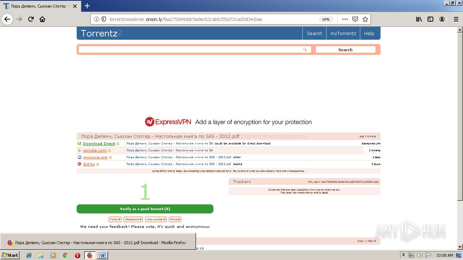Open a new browser tab
Viewport: 463px width, 260px height.
tap(87, 6)
